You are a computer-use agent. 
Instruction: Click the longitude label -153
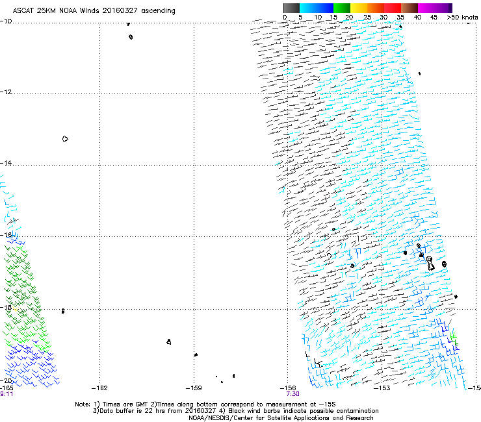click(382, 388)
